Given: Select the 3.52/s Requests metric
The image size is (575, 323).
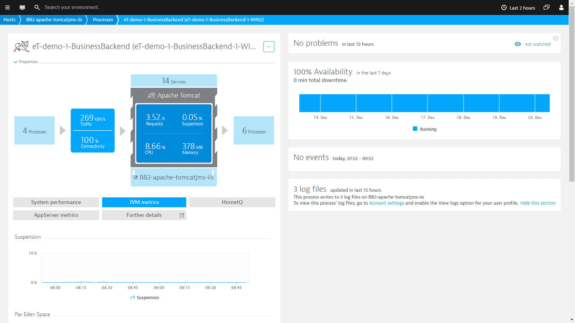Looking at the screenshot, I should 155,120.
